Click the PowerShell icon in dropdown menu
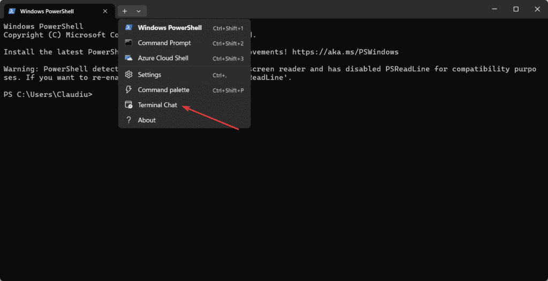 pos(128,28)
